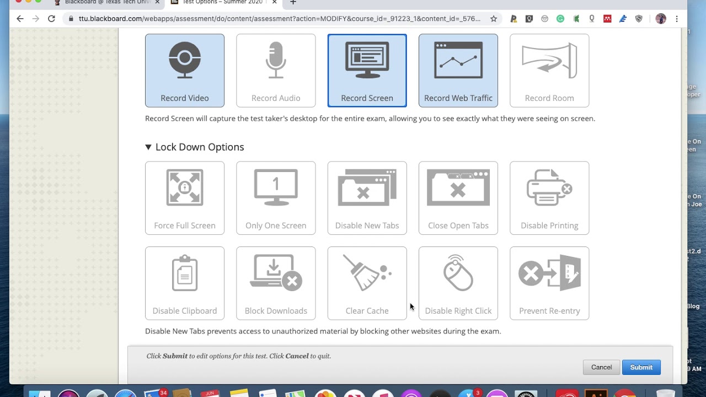The image size is (706, 397).
Task: Enable the Record Room option
Action: 549,71
